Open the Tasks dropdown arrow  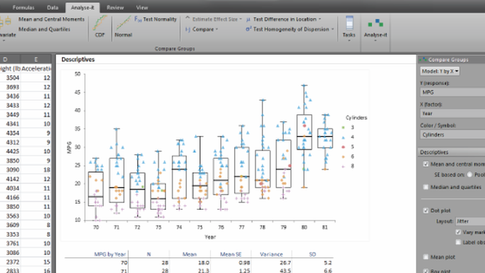[x=349, y=41]
